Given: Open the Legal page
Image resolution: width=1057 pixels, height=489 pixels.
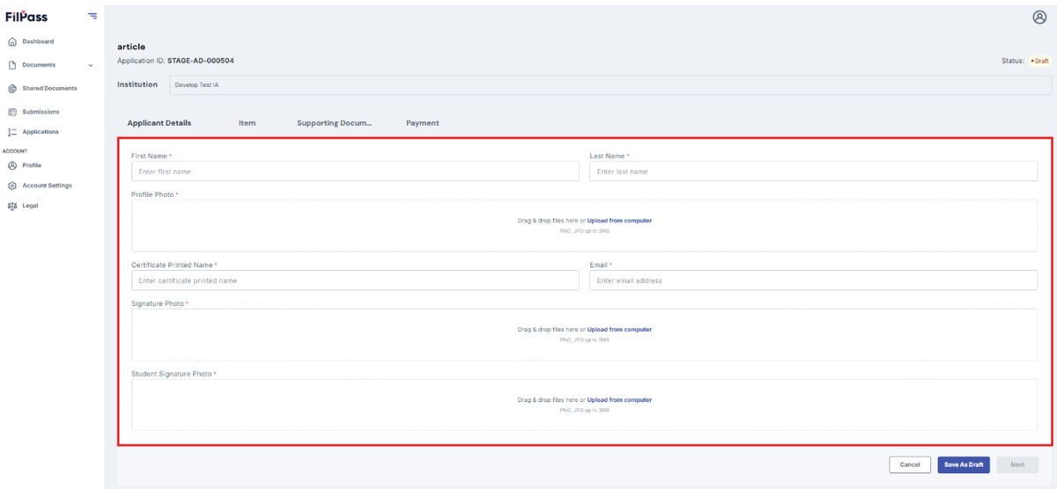Looking at the screenshot, I should [30, 206].
